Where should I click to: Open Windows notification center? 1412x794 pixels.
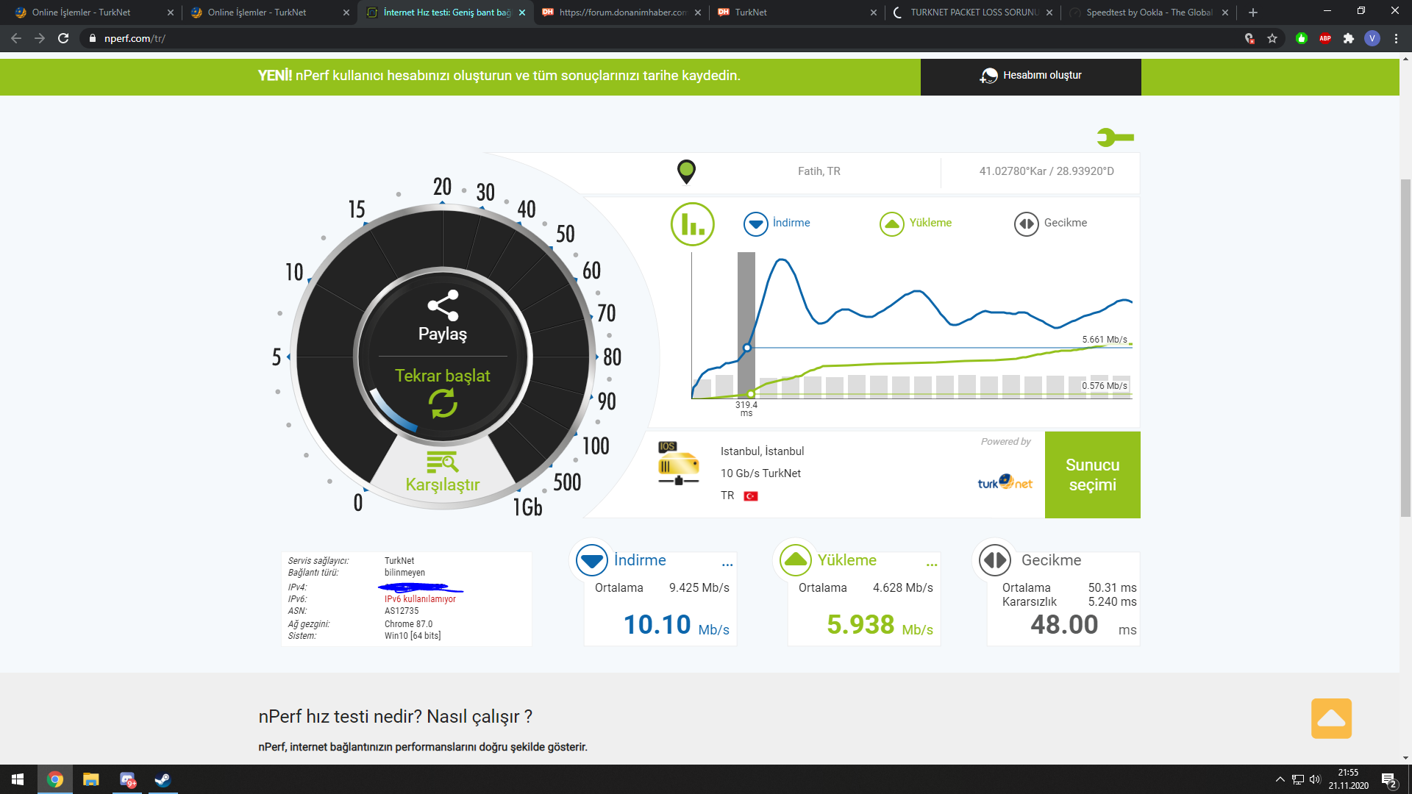(1388, 780)
